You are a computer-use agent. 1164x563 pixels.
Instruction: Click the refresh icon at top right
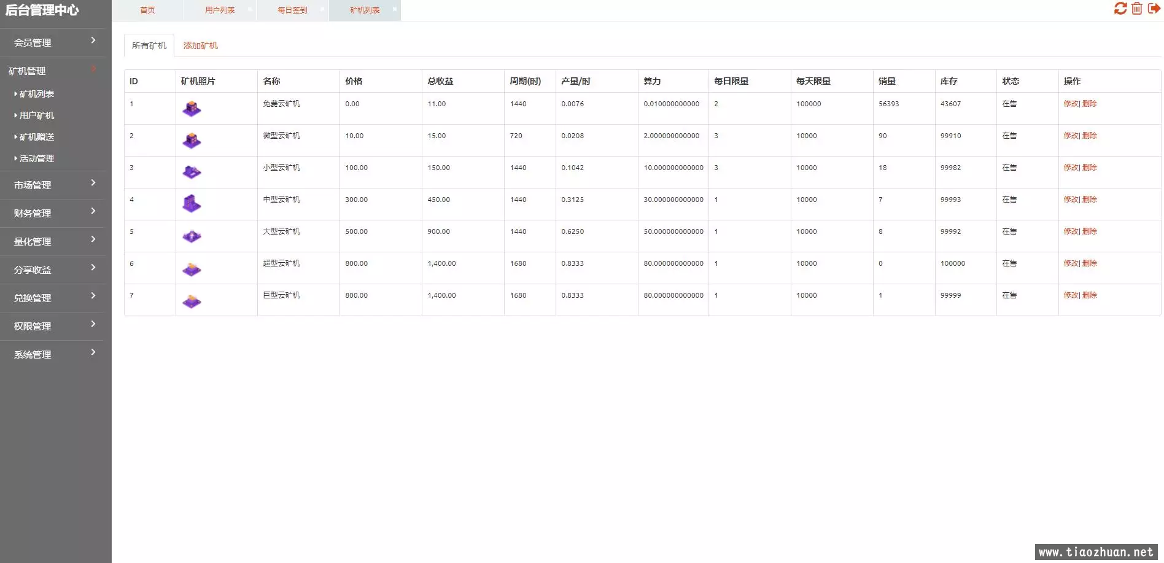pyautogui.click(x=1120, y=9)
